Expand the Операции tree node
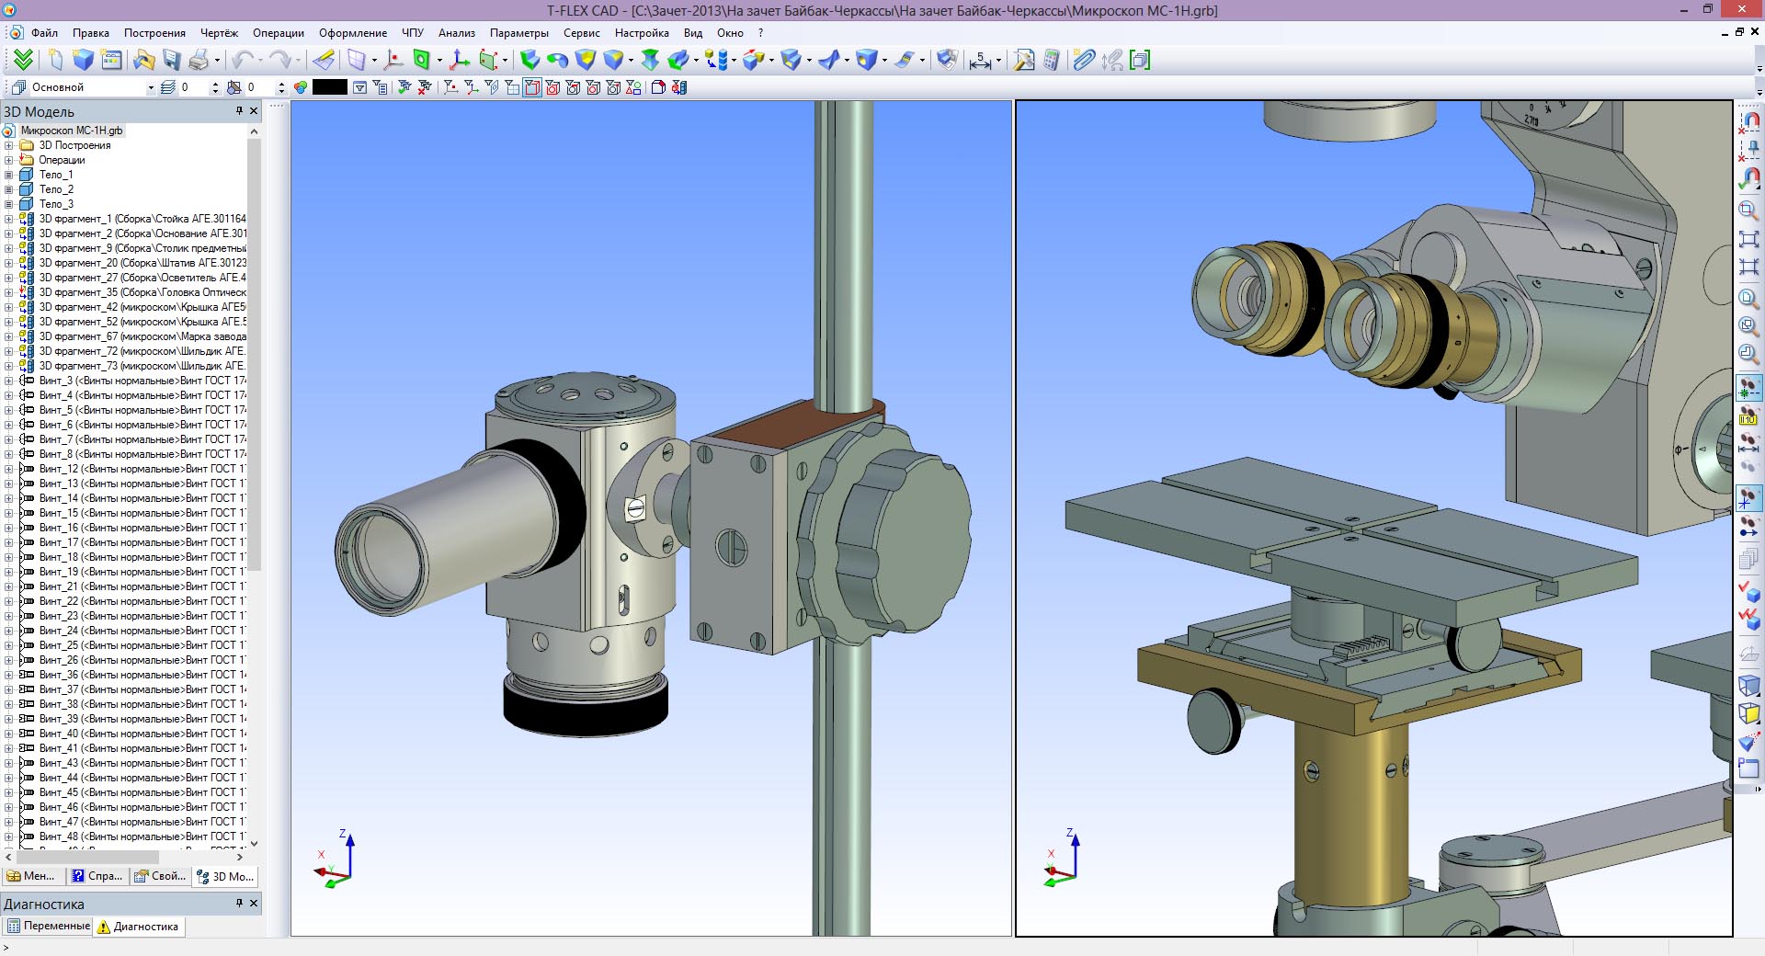This screenshot has width=1765, height=956. (9, 160)
